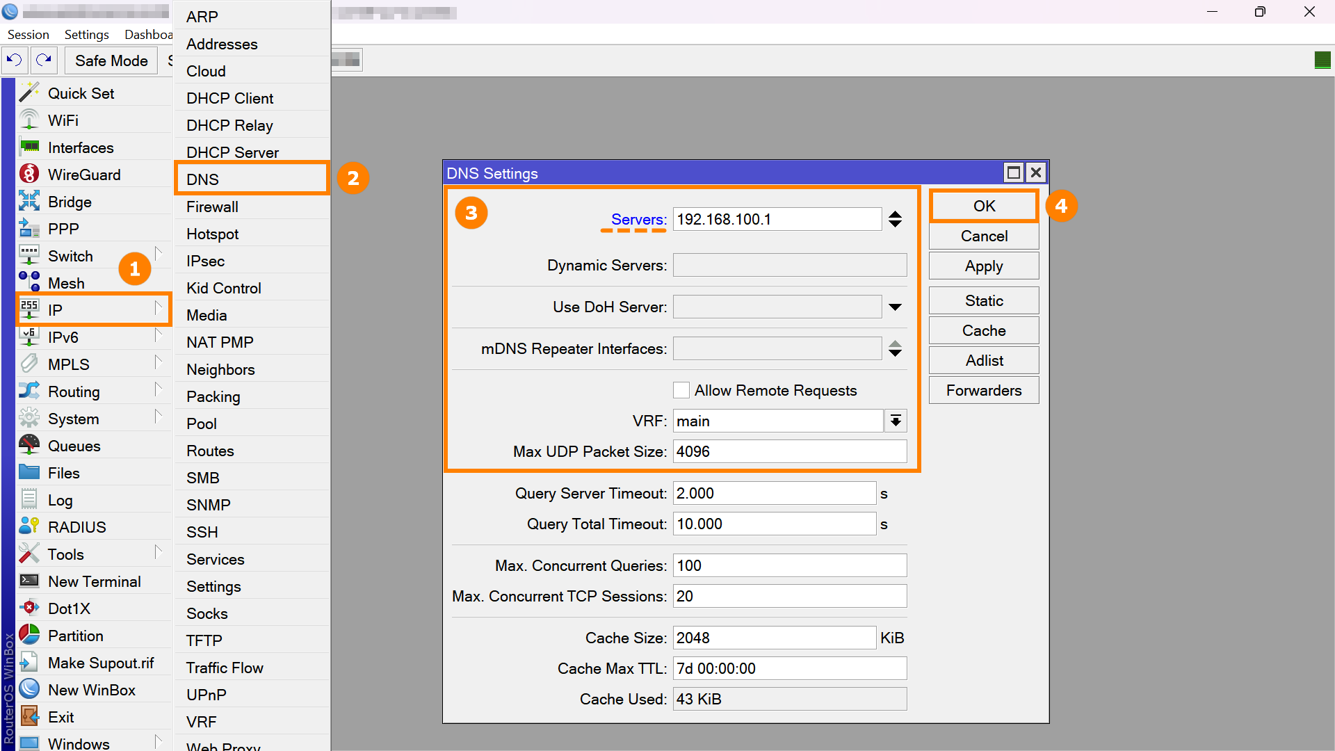Select DHCP Server in the IP submenu
This screenshot has height=751, width=1335.
pos(252,152)
